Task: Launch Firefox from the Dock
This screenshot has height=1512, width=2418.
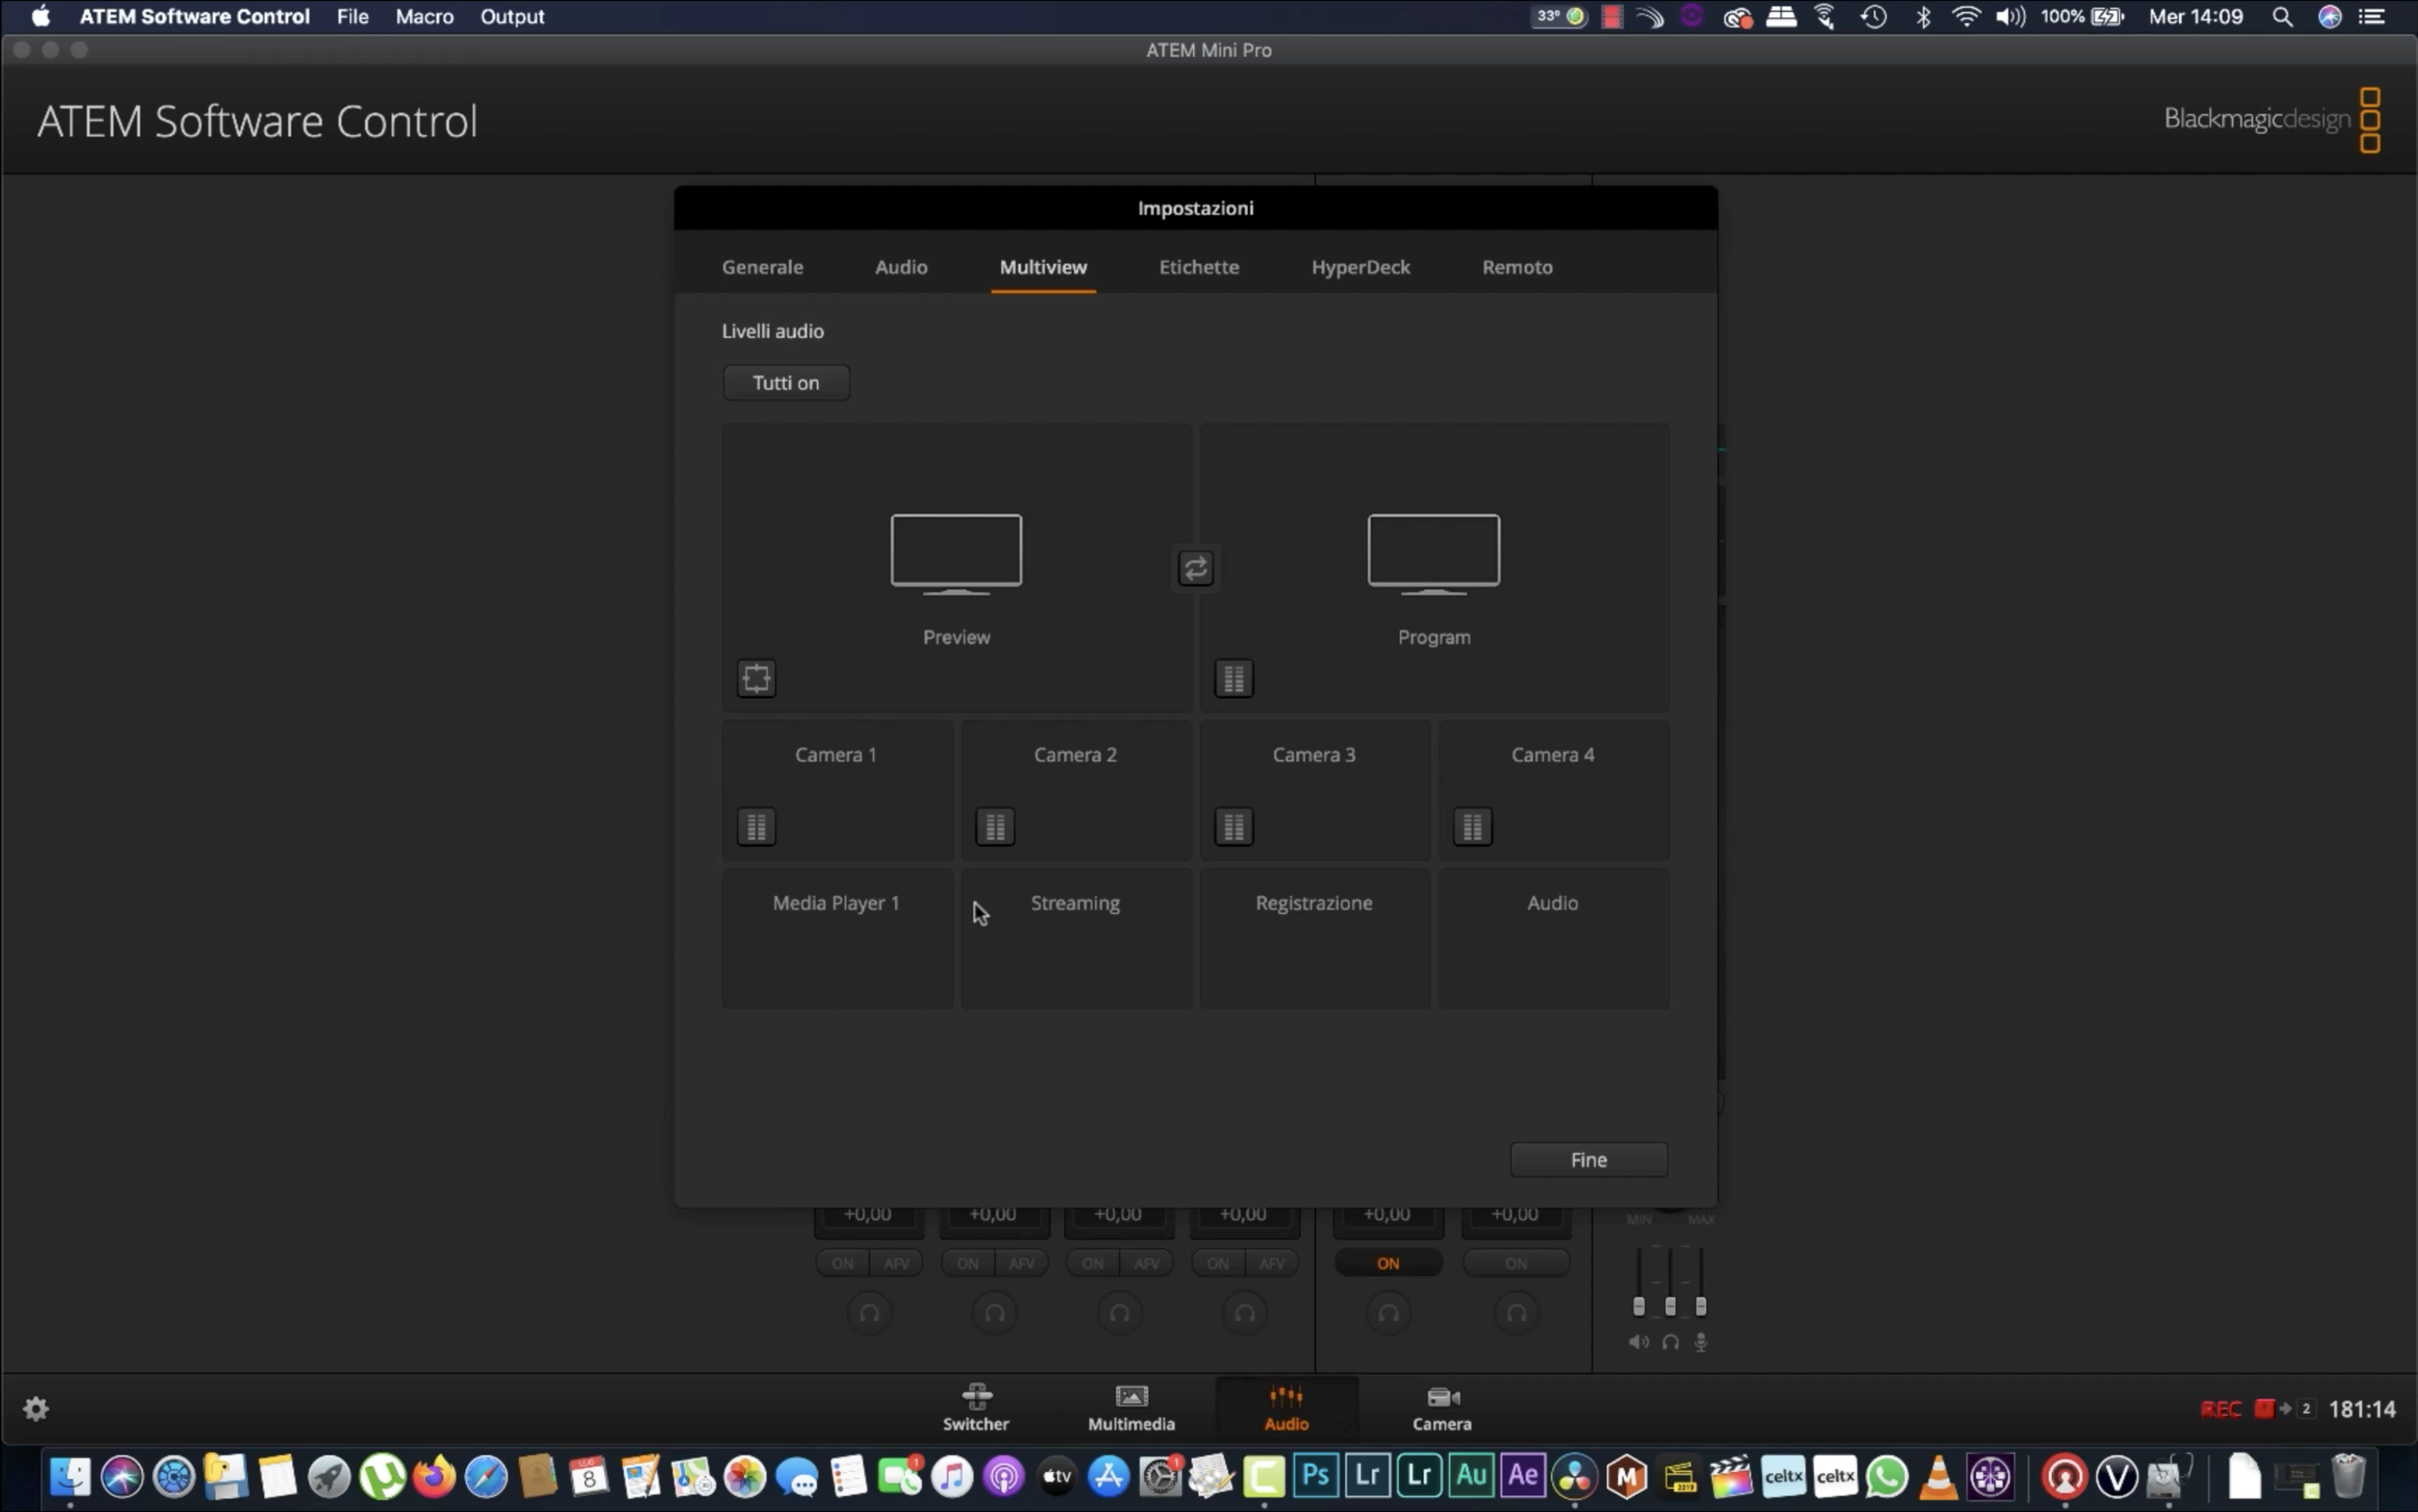Action: click(x=434, y=1476)
